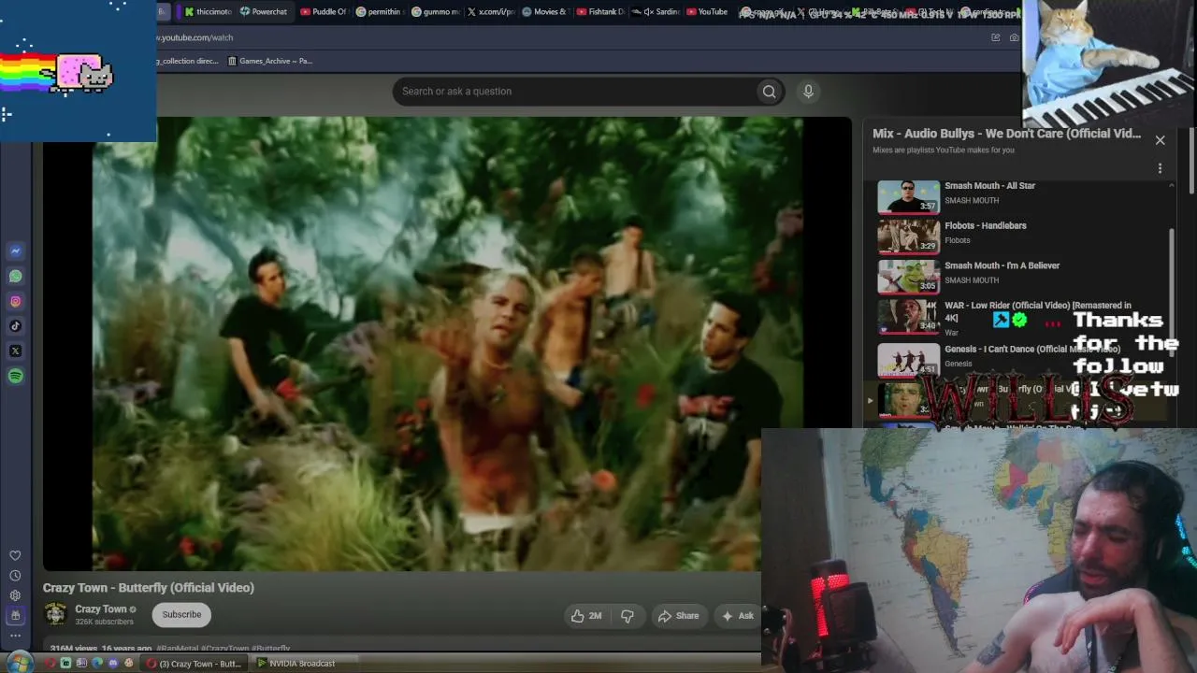Click the Subscribe button
The image size is (1197, 673).
point(181,614)
